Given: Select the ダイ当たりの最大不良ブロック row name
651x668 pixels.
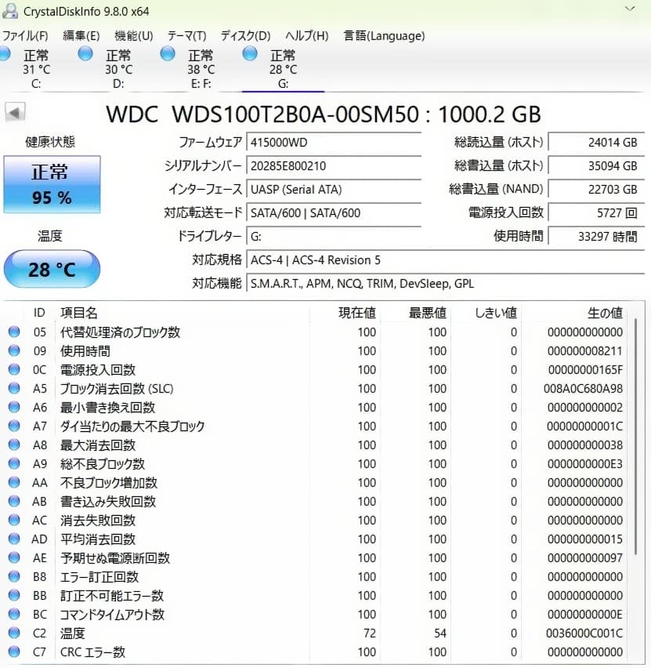Looking at the screenshot, I should pyautogui.click(x=132, y=426).
